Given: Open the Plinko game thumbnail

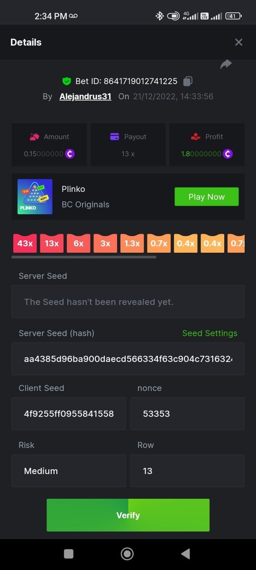Looking at the screenshot, I should [x=35, y=197].
